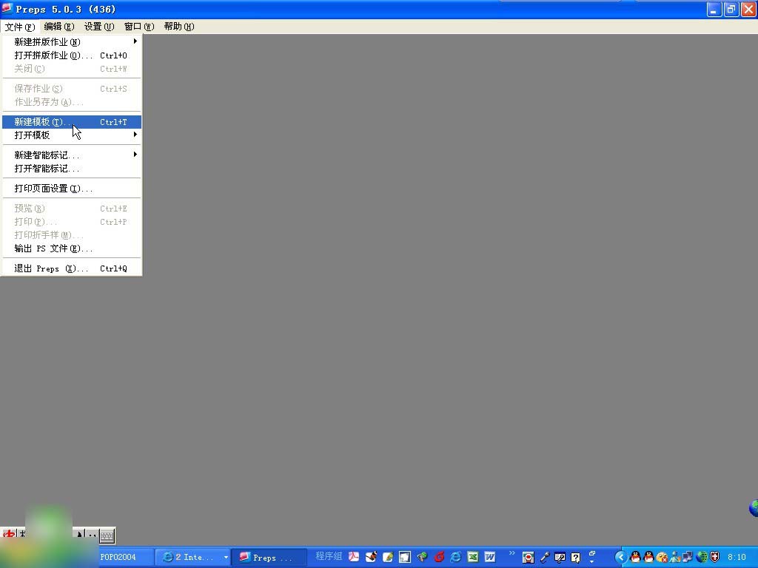
Task: Open the Internet Explorer group dropdown arrow
Action: (x=226, y=558)
